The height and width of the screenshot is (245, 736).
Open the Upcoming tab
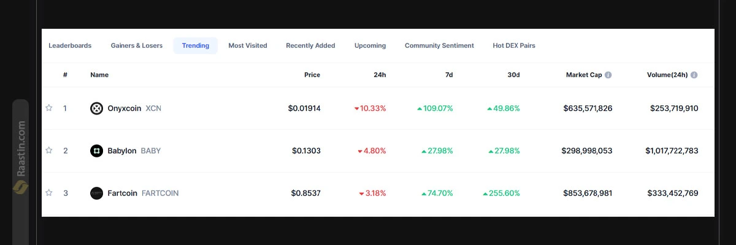pyautogui.click(x=370, y=45)
